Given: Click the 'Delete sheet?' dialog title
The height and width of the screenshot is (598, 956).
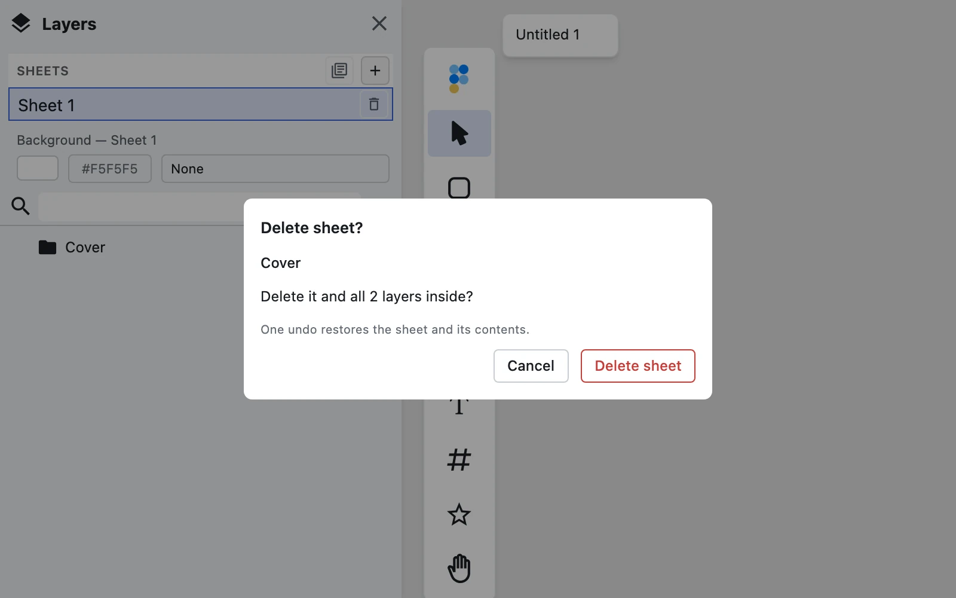Looking at the screenshot, I should (312, 228).
